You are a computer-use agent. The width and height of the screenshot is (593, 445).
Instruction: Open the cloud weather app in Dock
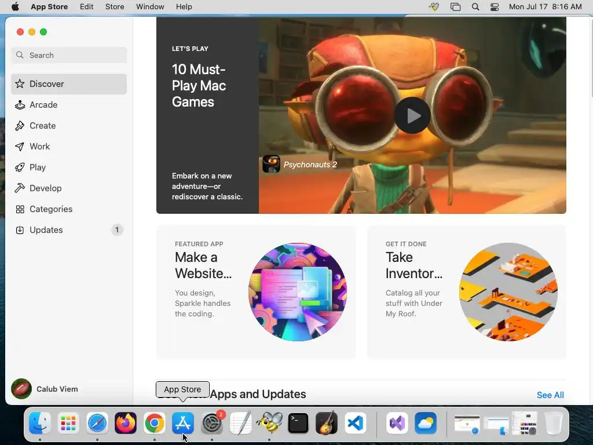click(426, 423)
